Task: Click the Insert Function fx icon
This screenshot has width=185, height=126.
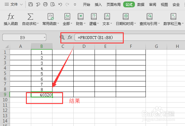Action: point(11,16)
